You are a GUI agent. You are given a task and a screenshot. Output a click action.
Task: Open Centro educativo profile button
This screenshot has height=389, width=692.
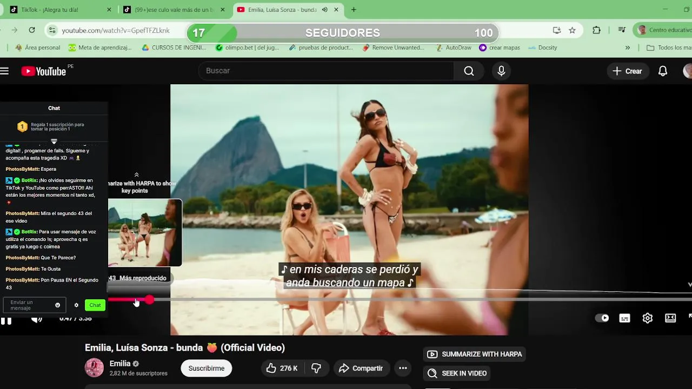point(663,30)
